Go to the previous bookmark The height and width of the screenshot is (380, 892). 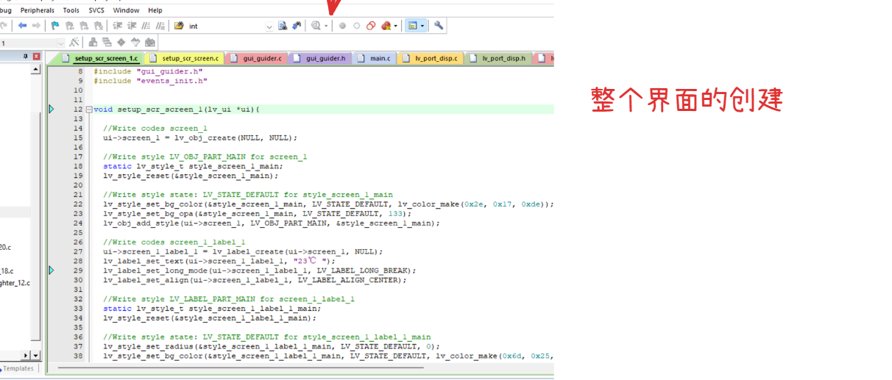click(70, 26)
